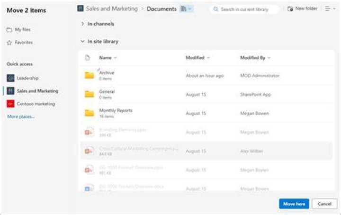The width and height of the screenshot is (341, 215).
Task: Click the red Contoso marketing site icon
Action: point(10,104)
